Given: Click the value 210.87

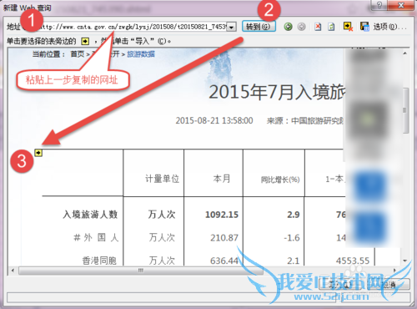Looking at the screenshot, I should point(224,238).
